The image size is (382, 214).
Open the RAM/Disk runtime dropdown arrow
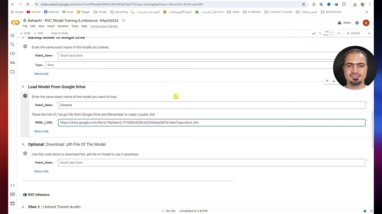tap(339, 33)
